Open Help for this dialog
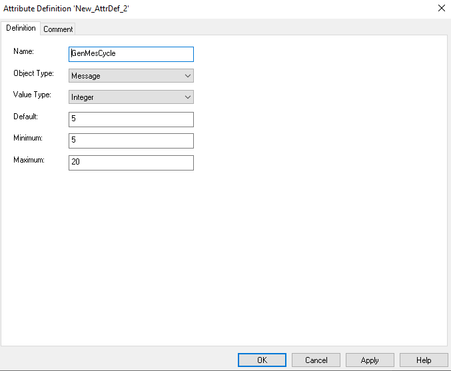This screenshot has height=371, width=451. [424, 360]
